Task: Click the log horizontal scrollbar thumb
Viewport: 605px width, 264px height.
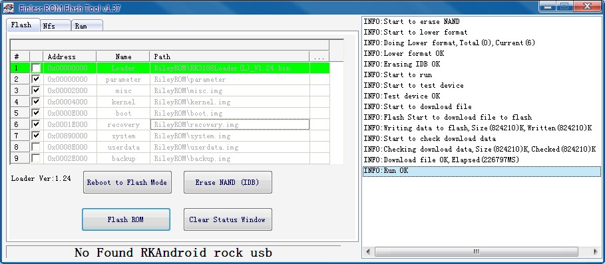Action: click(x=476, y=251)
